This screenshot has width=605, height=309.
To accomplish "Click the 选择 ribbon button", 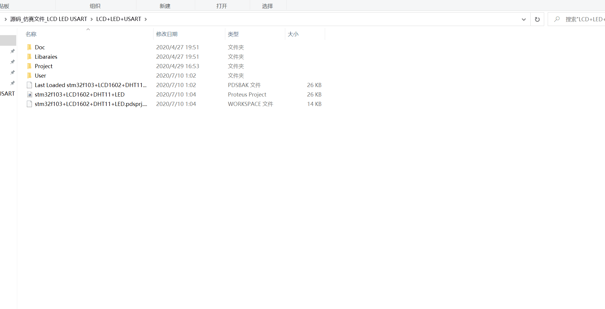I will (x=268, y=6).
